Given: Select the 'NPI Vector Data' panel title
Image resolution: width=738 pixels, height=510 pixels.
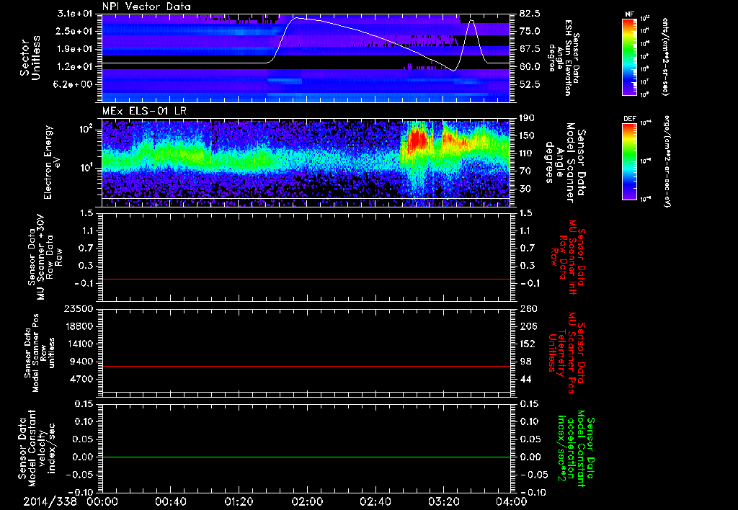Looking at the screenshot, I should [146, 6].
